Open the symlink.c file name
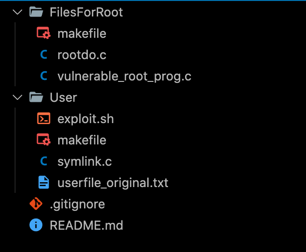Screen dimensions: 306x252 point(85,161)
